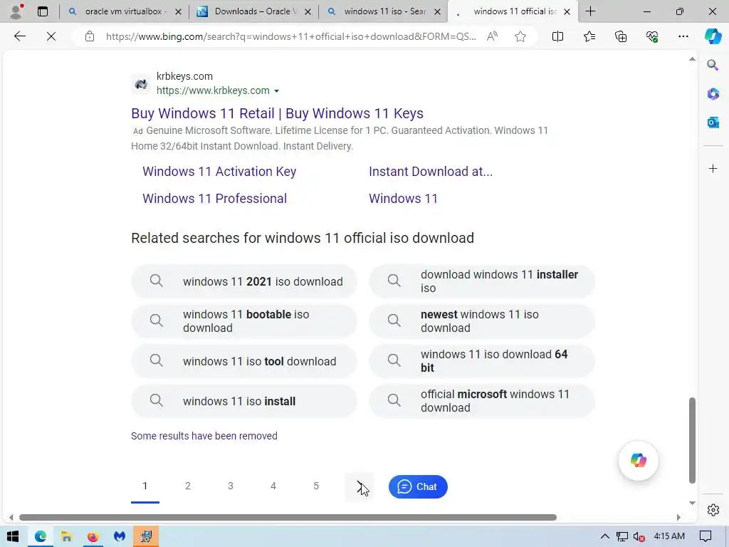The height and width of the screenshot is (547, 729).
Task: Add this page to favorites star
Action: (x=520, y=36)
